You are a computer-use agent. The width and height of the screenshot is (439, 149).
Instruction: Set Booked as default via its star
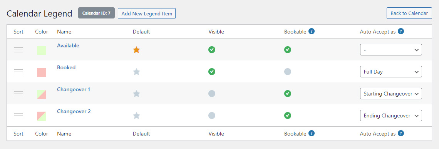pos(136,72)
